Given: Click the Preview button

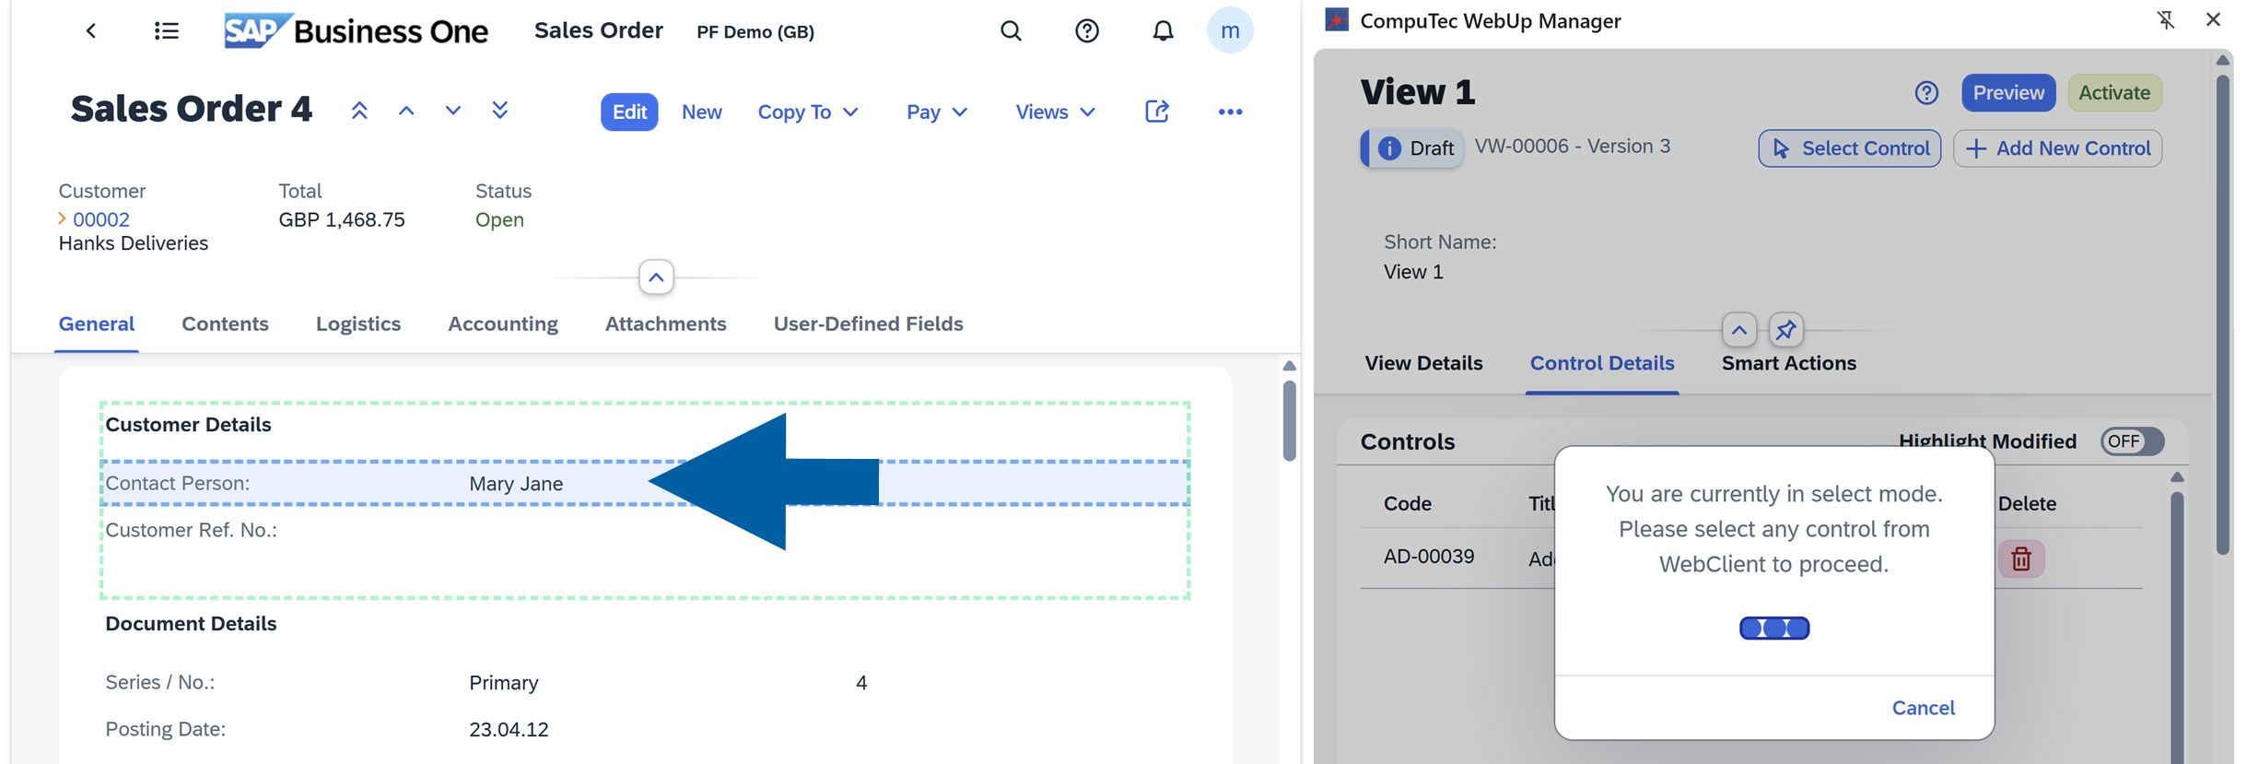Looking at the screenshot, I should tap(2008, 93).
